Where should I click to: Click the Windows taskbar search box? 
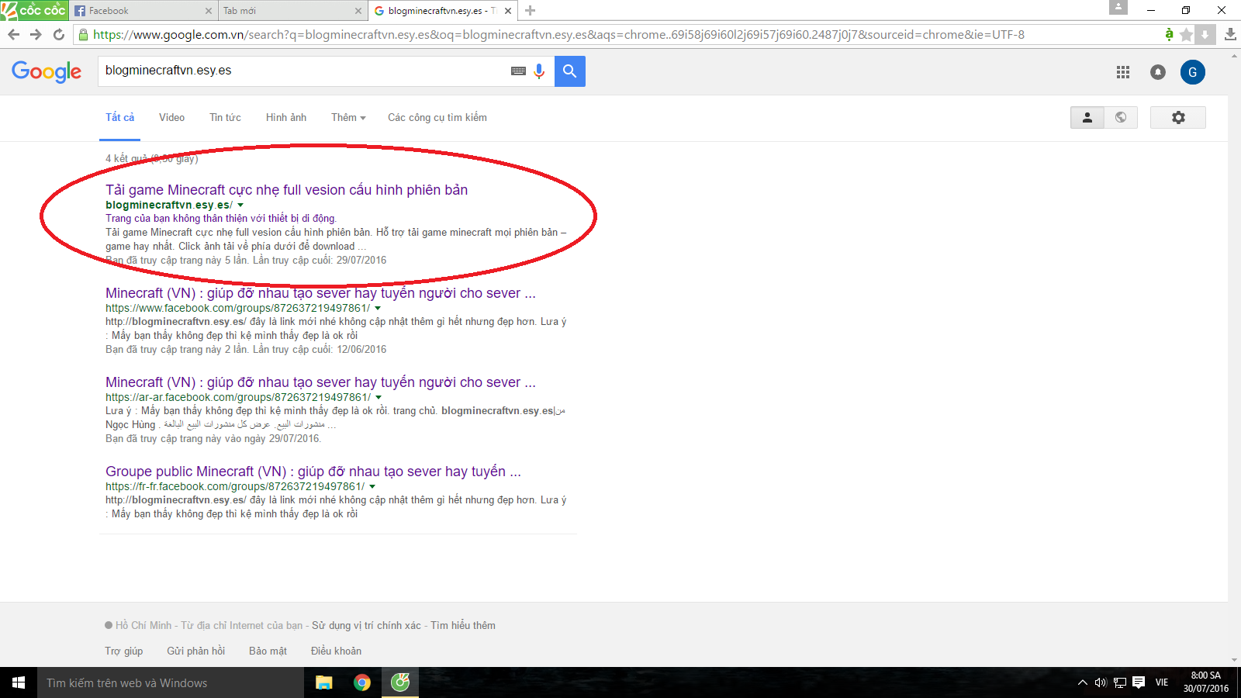171,682
